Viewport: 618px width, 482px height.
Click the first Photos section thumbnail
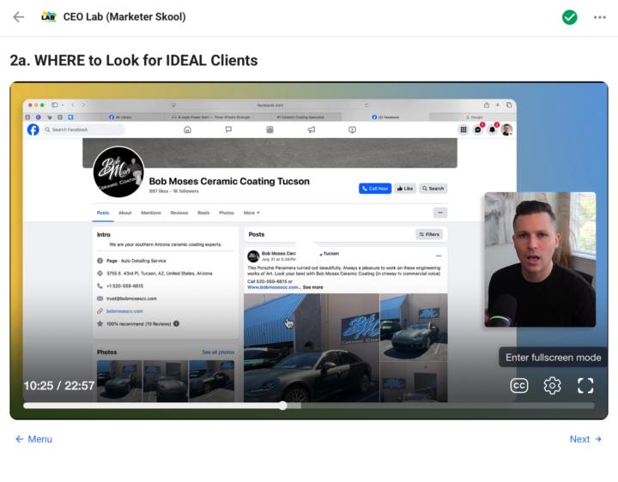tap(119, 381)
